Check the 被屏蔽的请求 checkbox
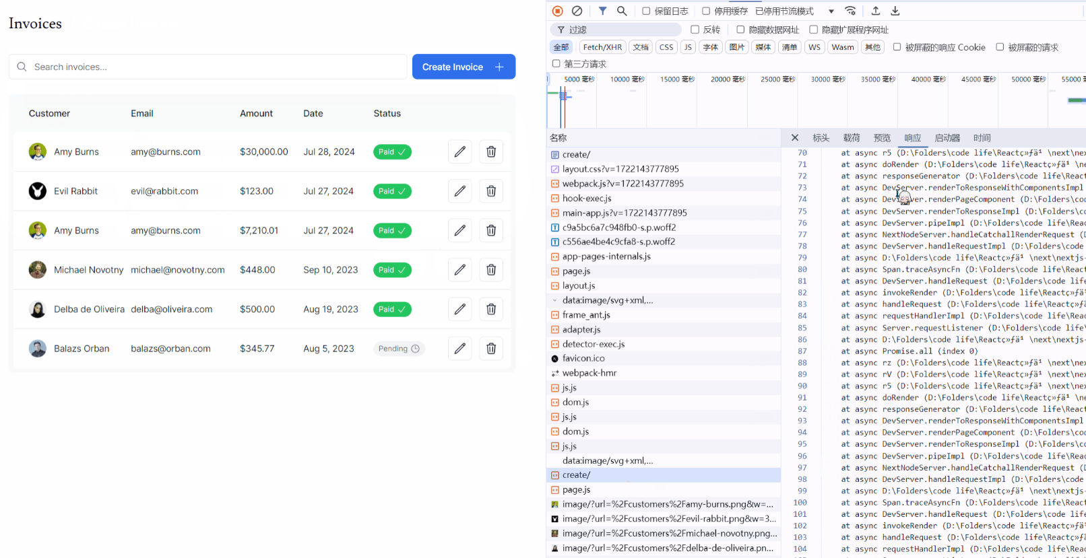This screenshot has width=1086, height=558. click(1000, 47)
